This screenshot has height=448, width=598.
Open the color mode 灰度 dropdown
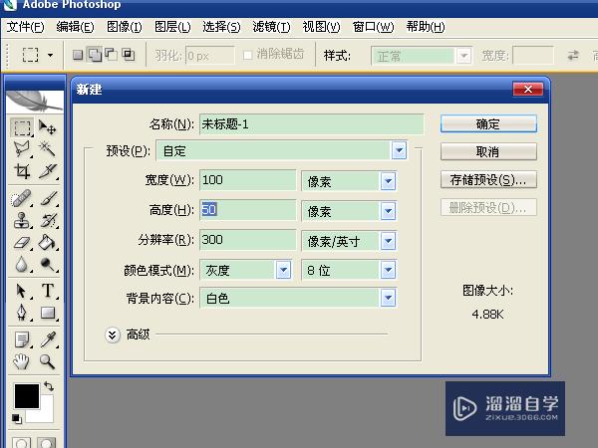click(283, 270)
